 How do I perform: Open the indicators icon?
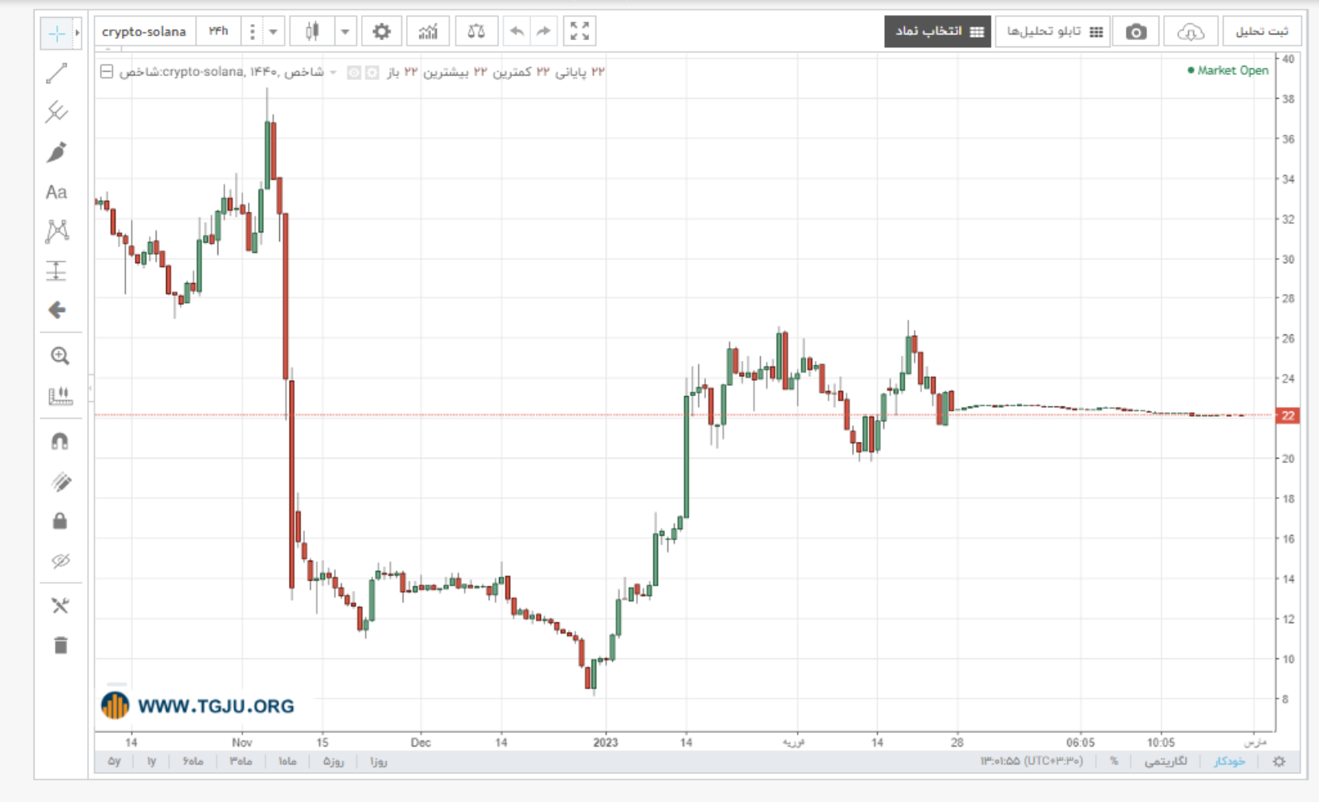pyautogui.click(x=428, y=32)
